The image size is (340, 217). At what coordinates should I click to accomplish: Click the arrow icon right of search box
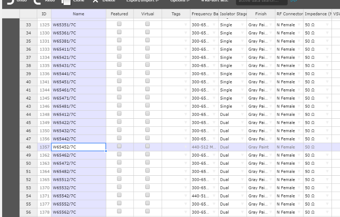coord(294,2)
